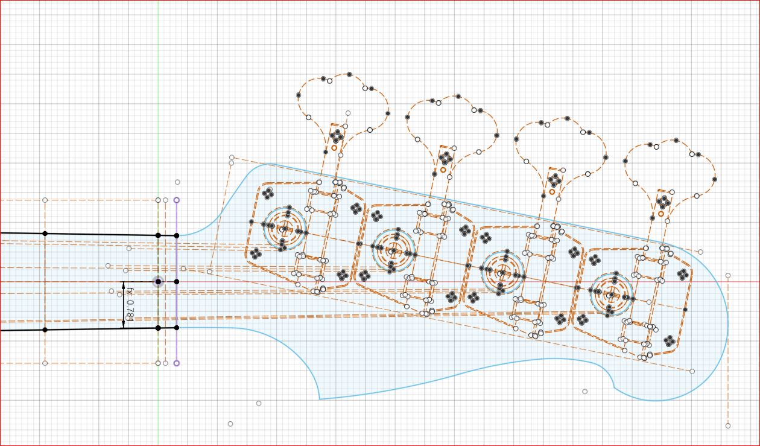The image size is (760, 446).
Task: Click the highlighted sketch origin point
Action: pyautogui.click(x=158, y=281)
